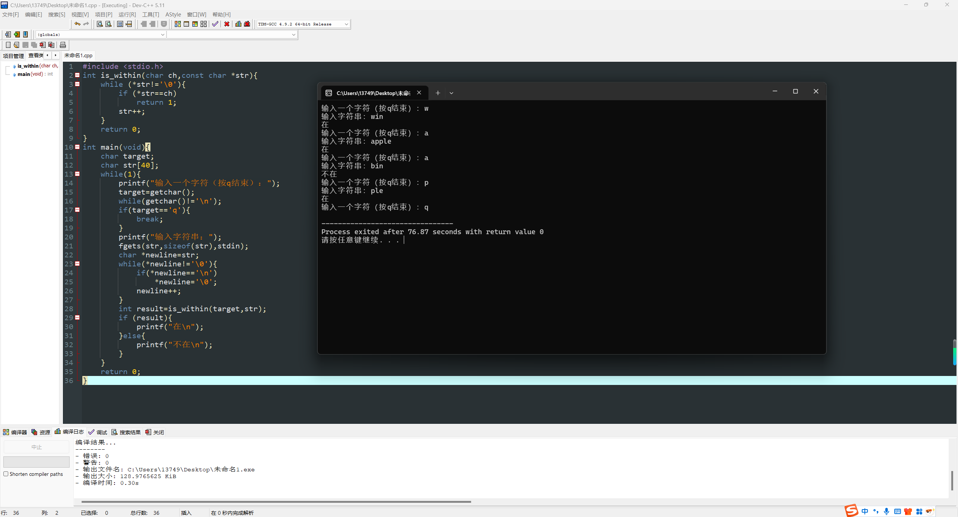Viewport: 958px width, 517px height.
Task: Expand the (globals) scope dropdown
Action: pos(162,34)
